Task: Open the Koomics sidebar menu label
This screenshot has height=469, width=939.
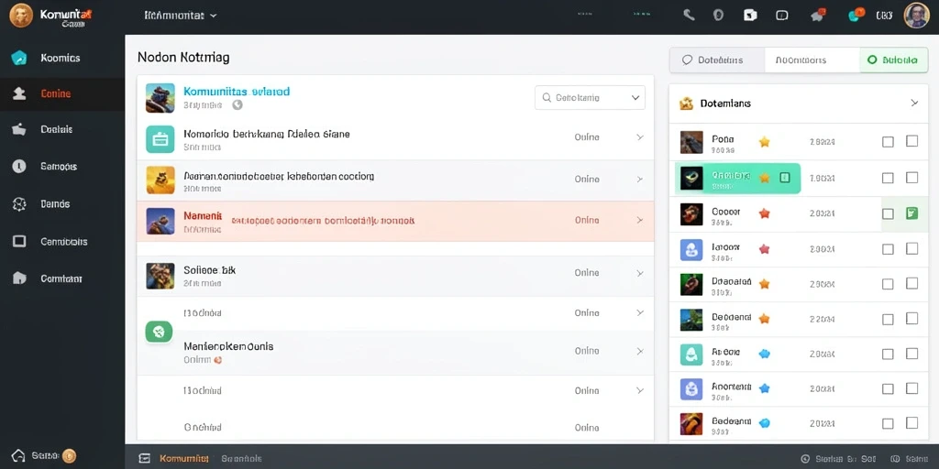Action: (x=60, y=58)
